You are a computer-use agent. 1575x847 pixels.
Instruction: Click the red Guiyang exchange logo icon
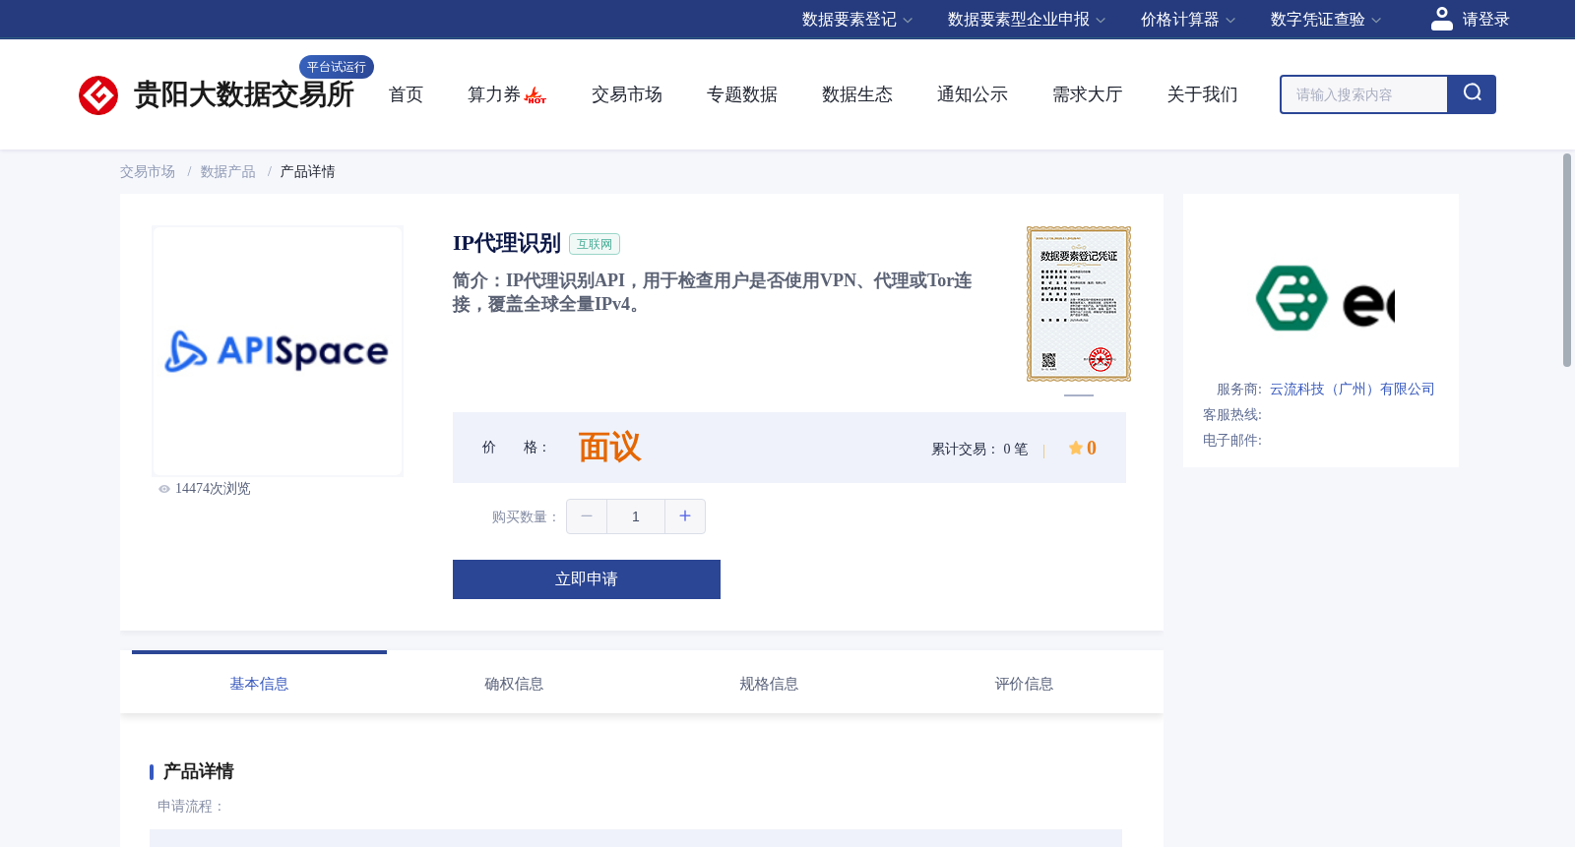point(98,95)
